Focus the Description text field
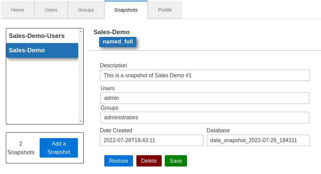Screen dimensions: 321x174 click(x=205, y=76)
